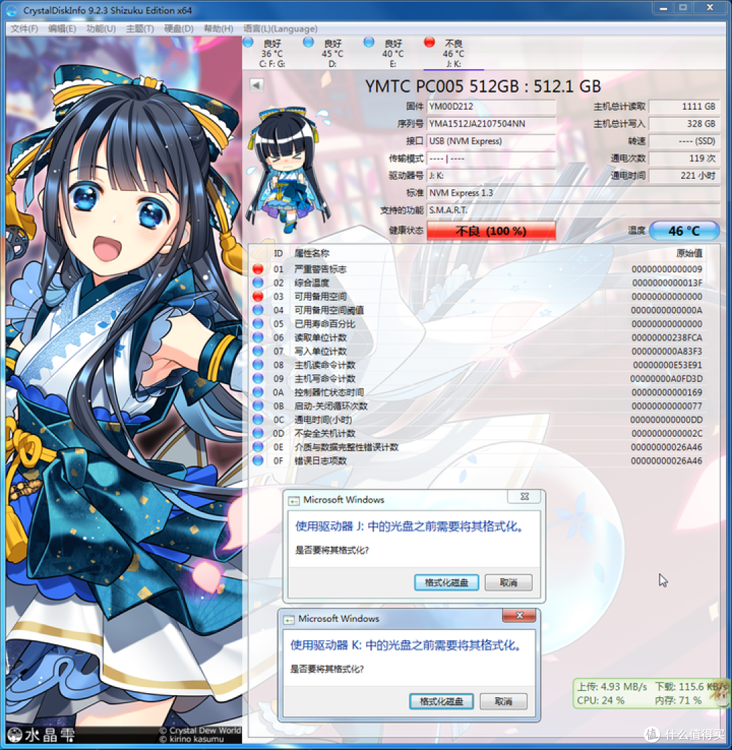Click the 属性名称 column header
Image resolution: width=732 pixels, height=750 pixels.
[312, 253]
